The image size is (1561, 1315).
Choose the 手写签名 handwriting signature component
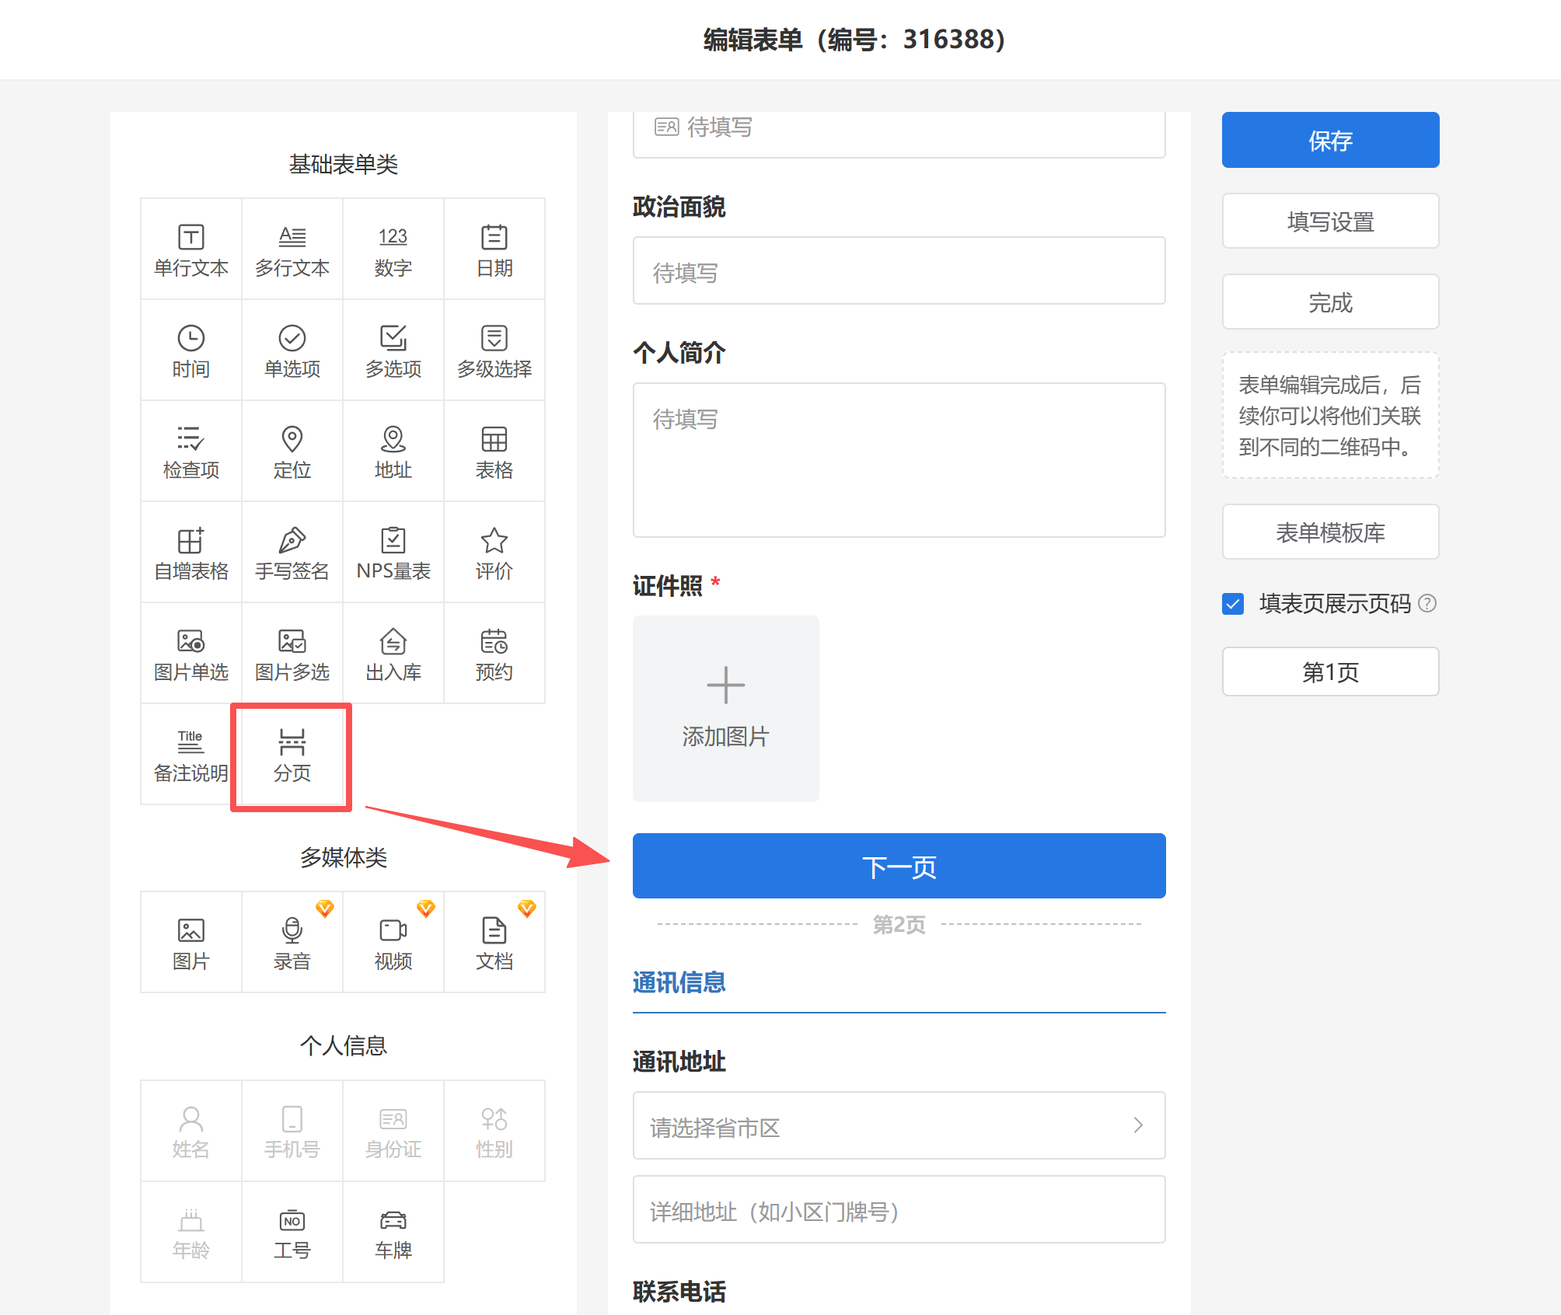coord(292,552)
